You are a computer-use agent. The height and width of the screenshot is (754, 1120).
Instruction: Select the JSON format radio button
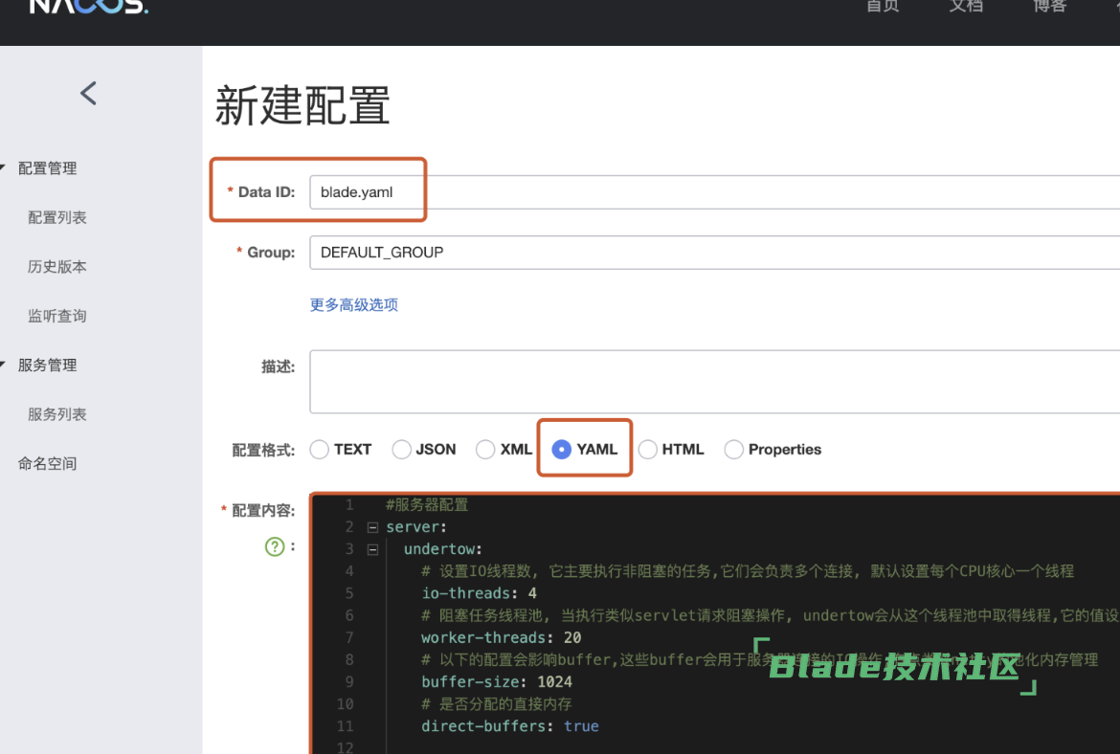coord(402,450)
